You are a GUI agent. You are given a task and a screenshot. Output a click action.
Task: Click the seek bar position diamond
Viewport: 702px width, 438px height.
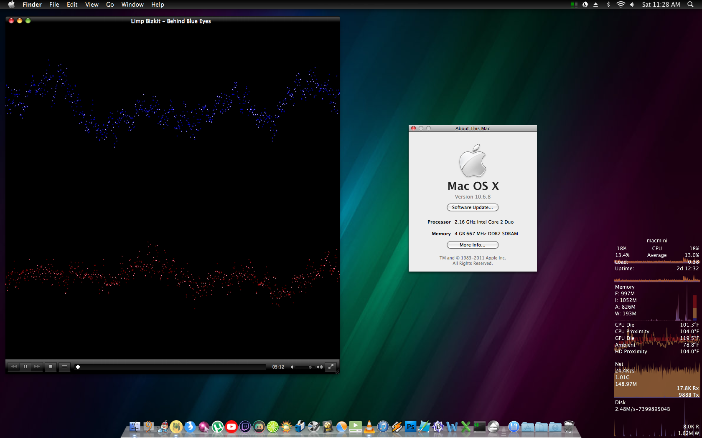click(x=78, y=367)
